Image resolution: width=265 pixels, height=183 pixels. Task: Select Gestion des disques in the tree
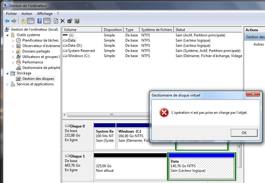pos(38,79)
